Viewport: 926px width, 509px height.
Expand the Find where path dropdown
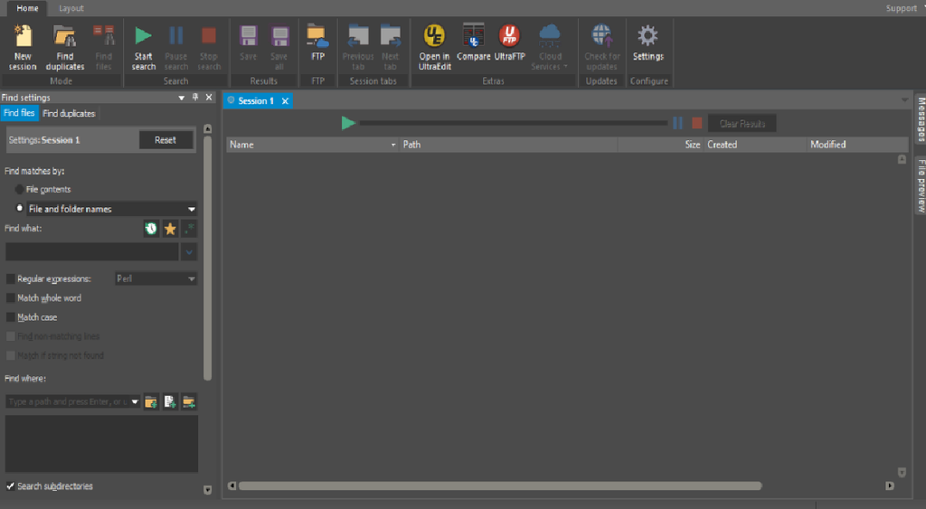[135, 402]
